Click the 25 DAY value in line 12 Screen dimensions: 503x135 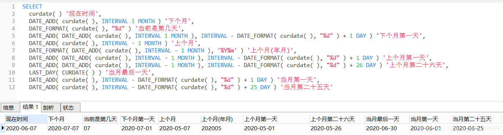tap(260, 87)
